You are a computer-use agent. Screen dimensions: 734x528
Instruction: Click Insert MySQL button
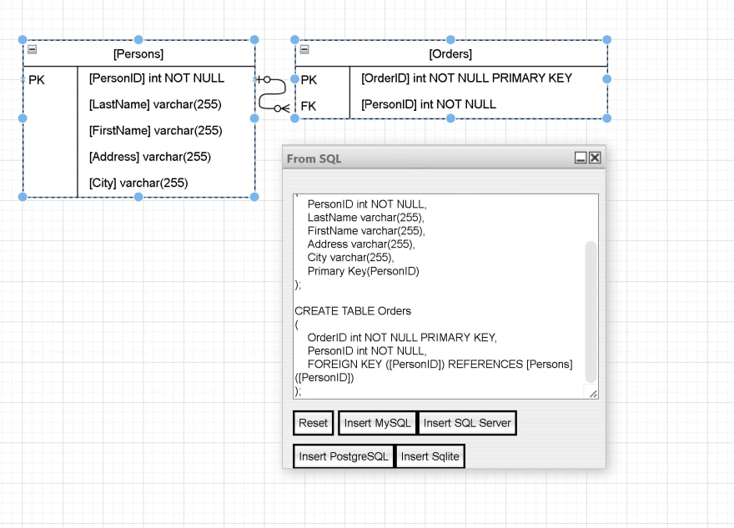tap(377, 423)
